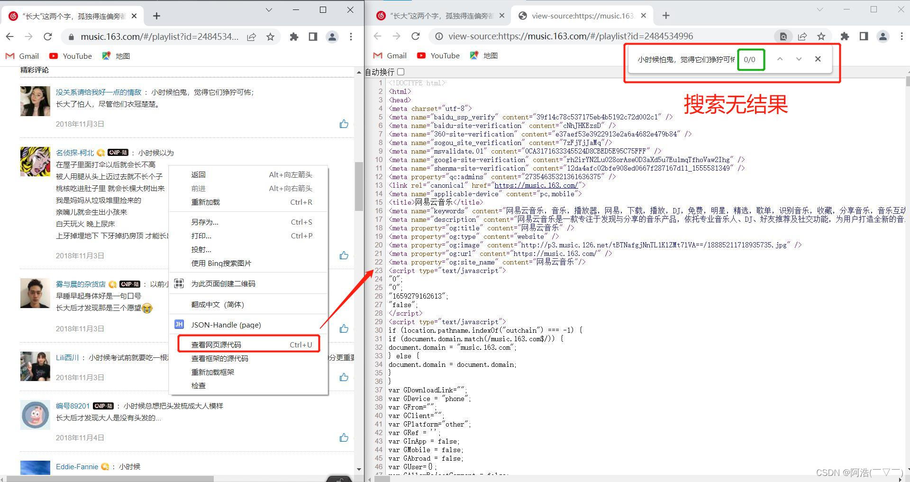
Task: Share the left window's page URL
Action: click(x=252, y=36)
